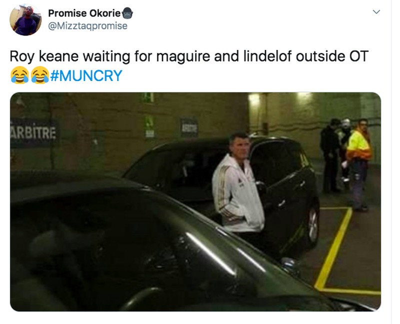Click the Promise Okorie display name
This screenshot has height=324, width=400.
click(84, 13)
